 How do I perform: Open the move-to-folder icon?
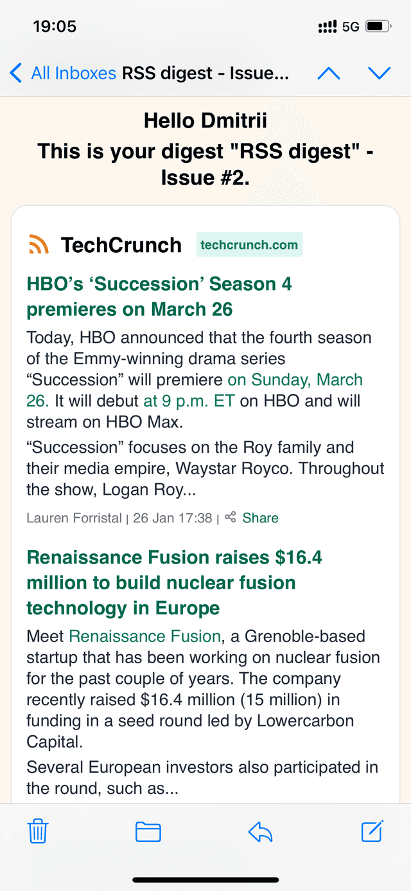(x=148, y=832)
